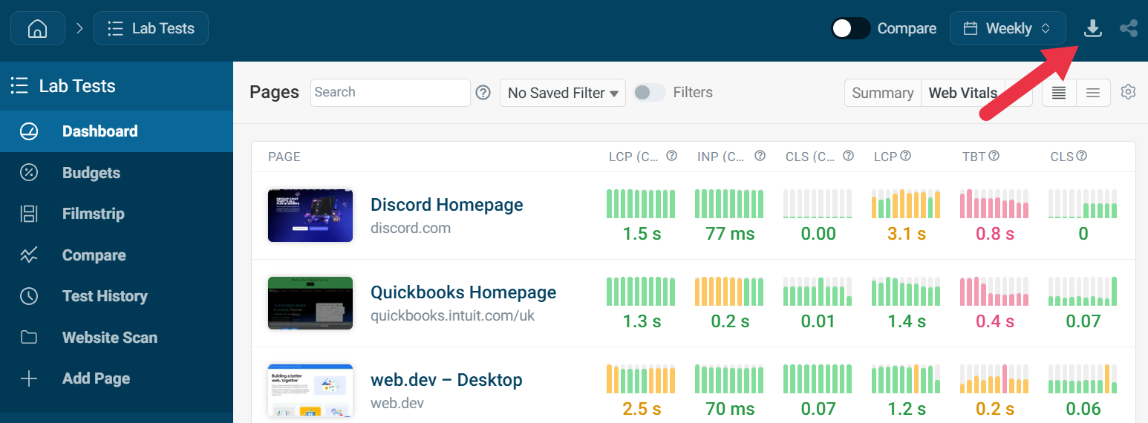Open Compare in the sidebar
The width and height of the screenshot is (1148, 423).
pyautogui.click(x=117, y=255)
